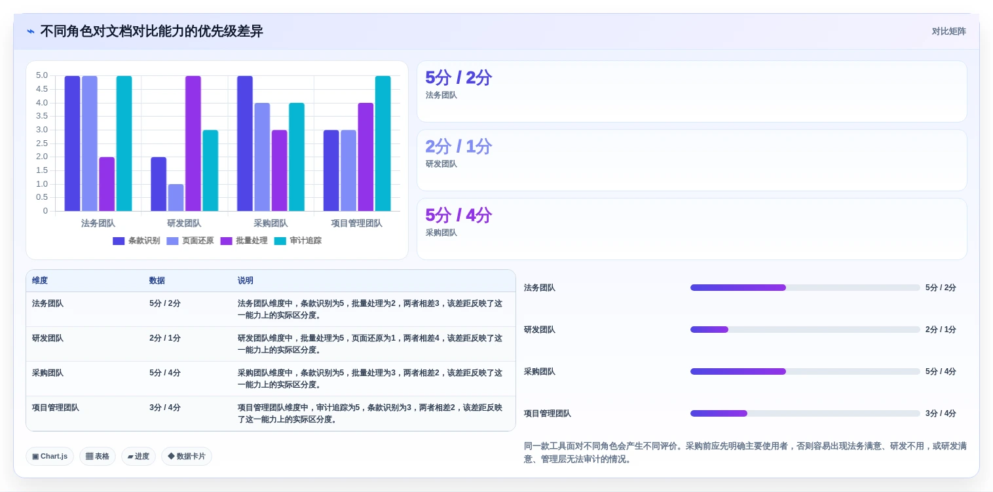Viewport: 993px width, 492px height.
Task: Click the 采购团队 条款识别 bar
Action: tap(245, 143)
